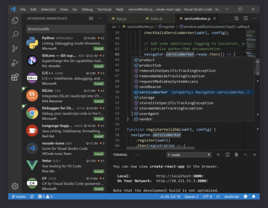Open the Run and Debug view

(15, 63)
